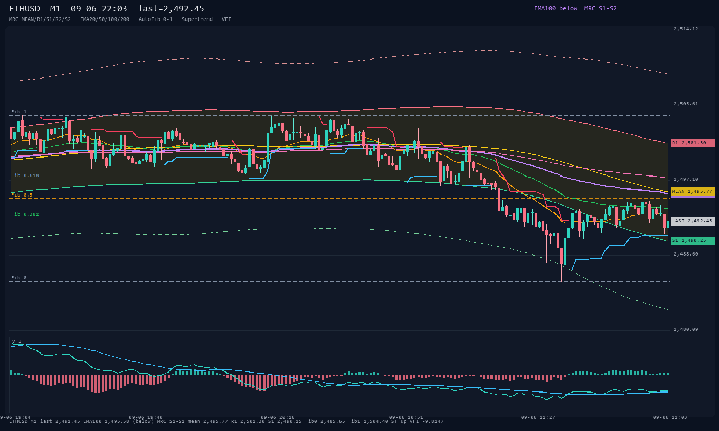The height and width of the screenshot is (431, 719).
Task: Select the "Fib 0.618" level label
Action: point(25,175)
